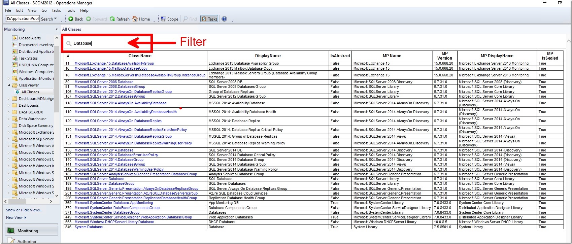Select the UNIX/Linux Computers view icon
This screenshot has width=572, height=244.
pyautogui.click(x=15, y=65)
